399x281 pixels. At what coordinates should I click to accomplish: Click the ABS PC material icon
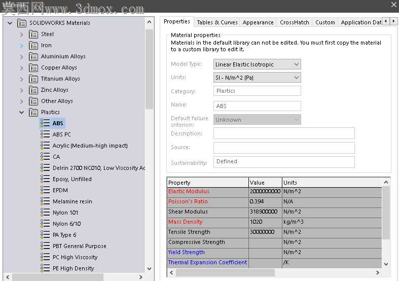click(45, 134)
